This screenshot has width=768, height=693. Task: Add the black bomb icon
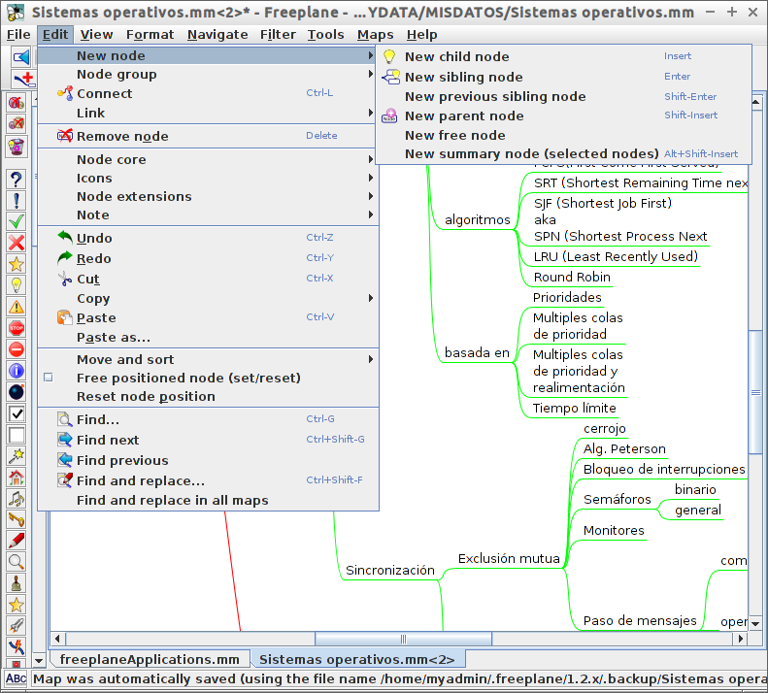tap(17, 392)
